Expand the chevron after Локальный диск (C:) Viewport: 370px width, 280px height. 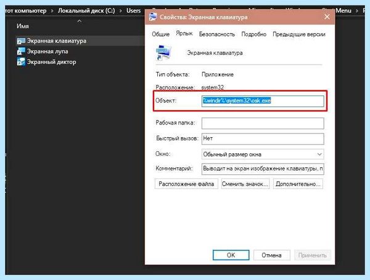[x=121, y=11]
